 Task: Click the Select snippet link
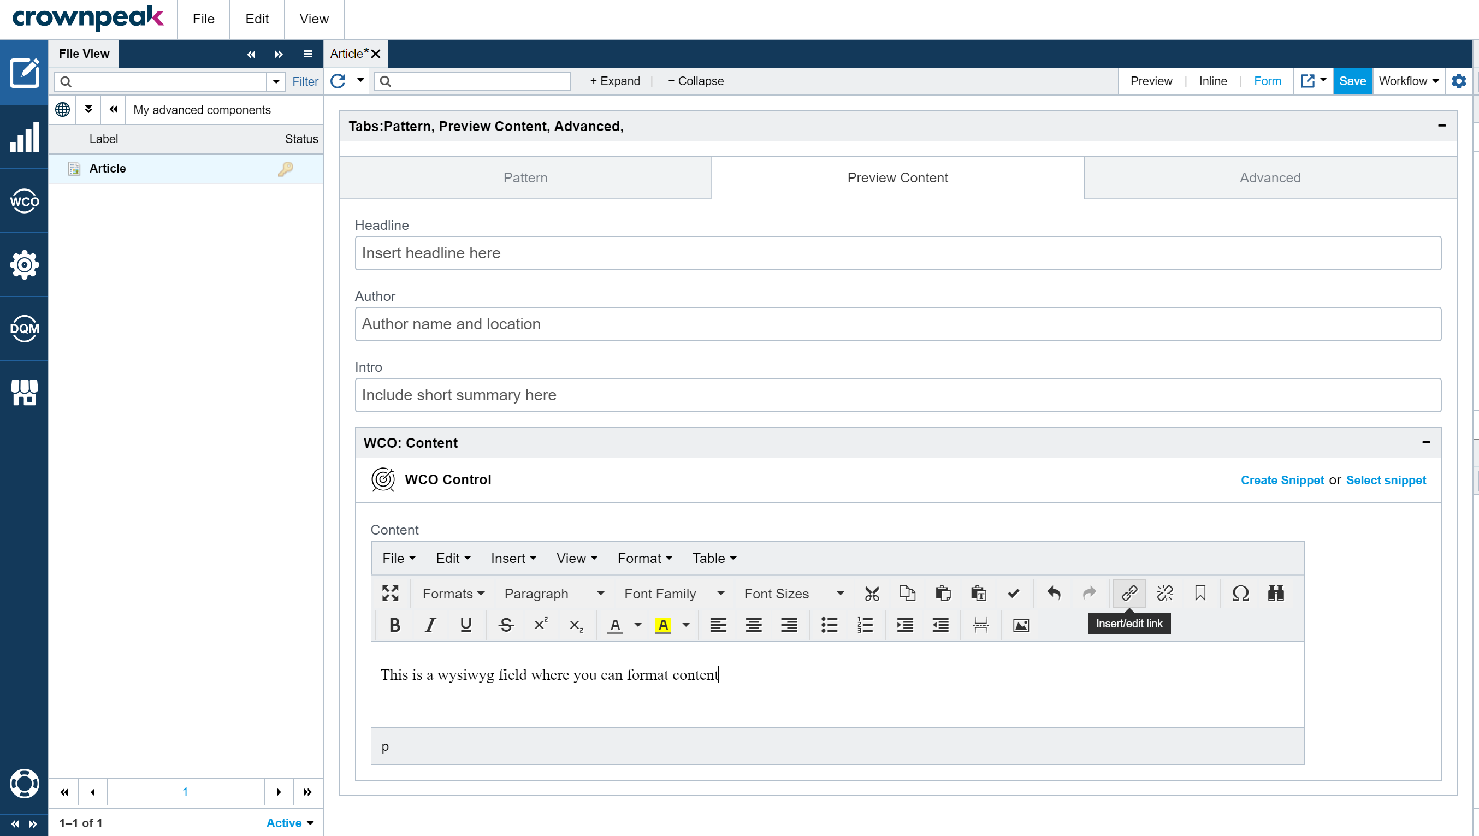click(x=1386, y=480)
